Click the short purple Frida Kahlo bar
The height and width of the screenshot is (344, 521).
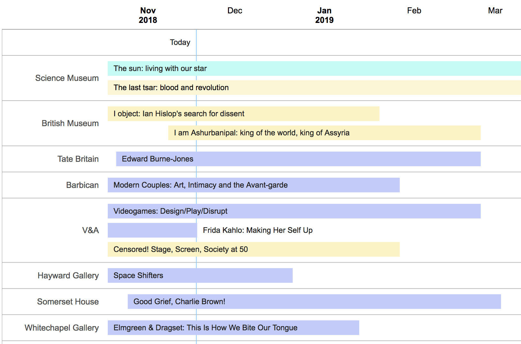[152, 230]
